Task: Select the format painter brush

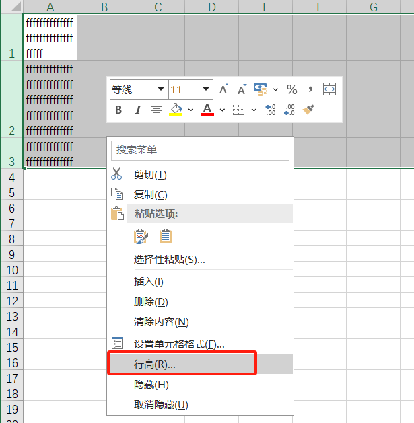Action: [308, 109]
